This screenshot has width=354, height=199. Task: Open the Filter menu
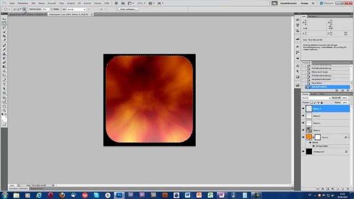point(61,3)
